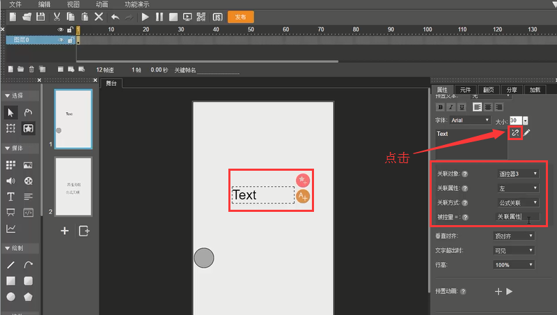Play the animation

(x=145, y=17)
